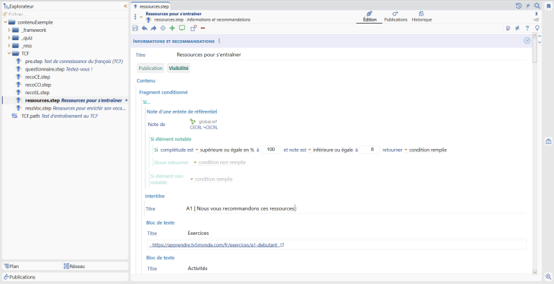
Task: Expand the _ress folder
Action: point(9,46)
